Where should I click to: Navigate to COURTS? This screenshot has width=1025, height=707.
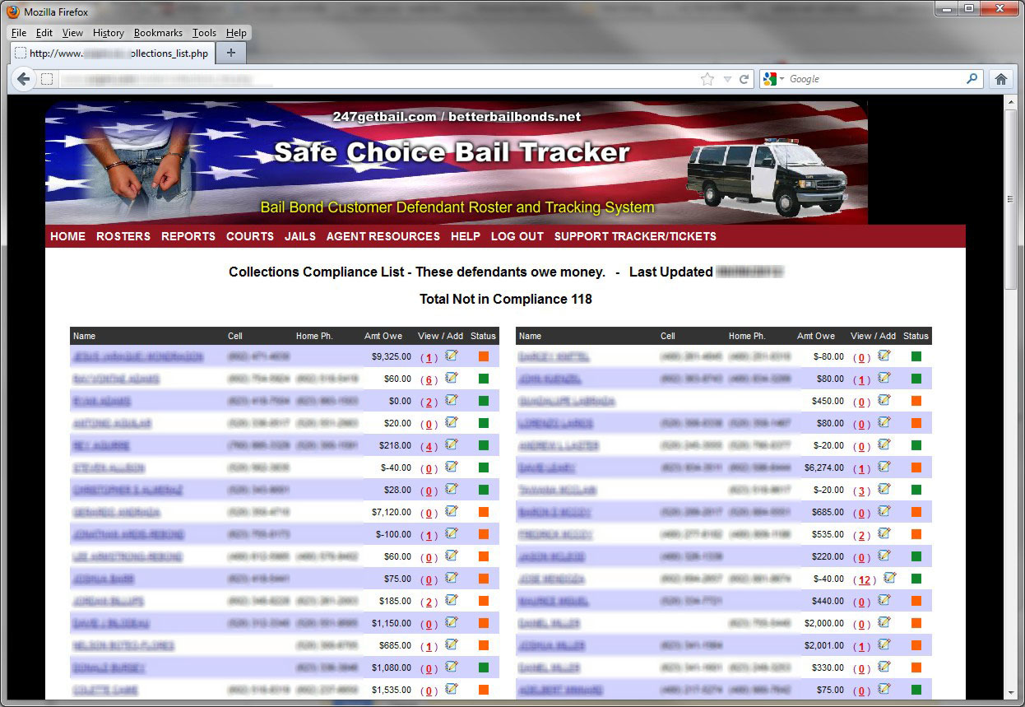(250, 236)
